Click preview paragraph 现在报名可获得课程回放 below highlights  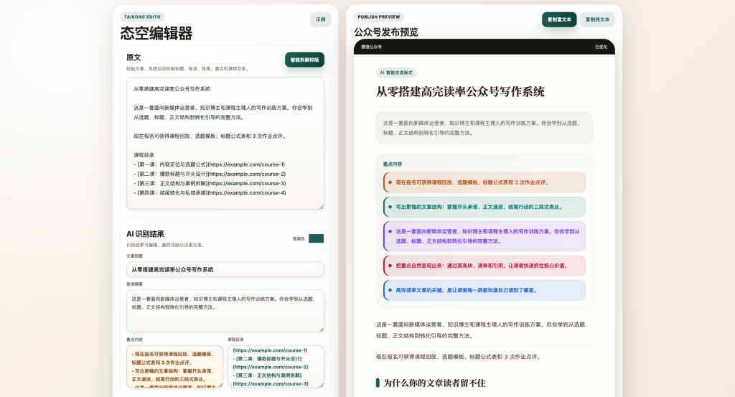point(459,357)
